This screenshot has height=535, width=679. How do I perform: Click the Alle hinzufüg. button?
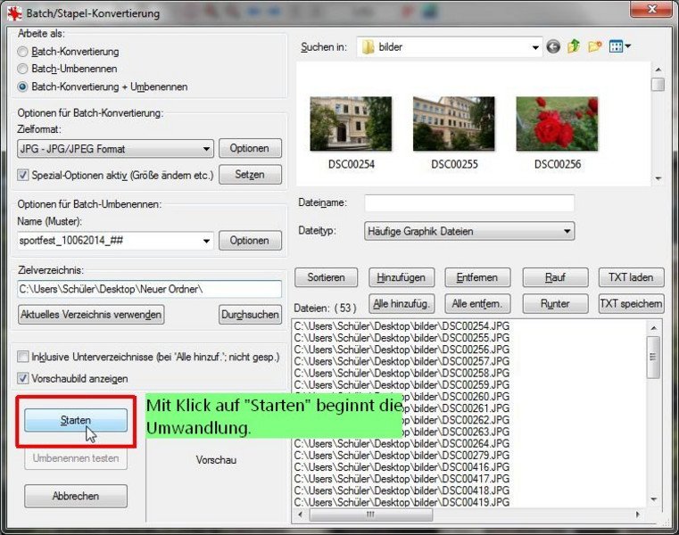[x=401, y=304]
